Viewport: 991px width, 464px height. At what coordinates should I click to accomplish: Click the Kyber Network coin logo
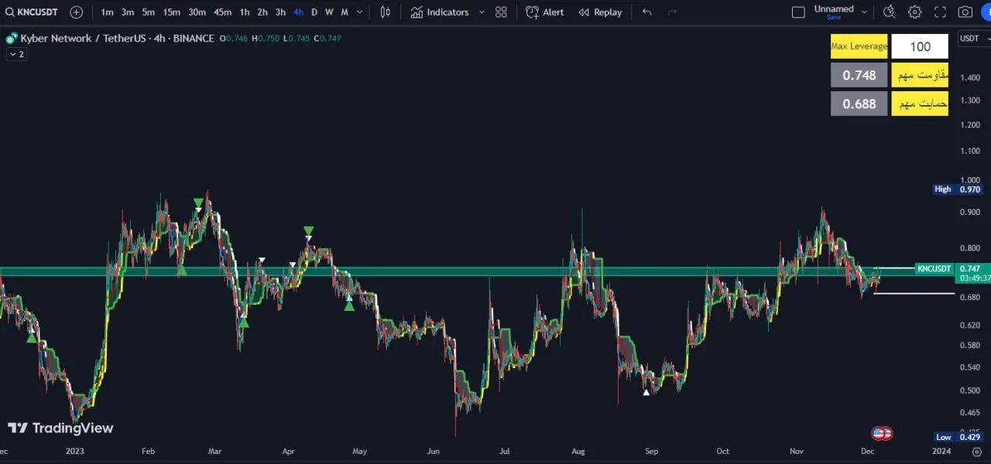click(11, 39)
